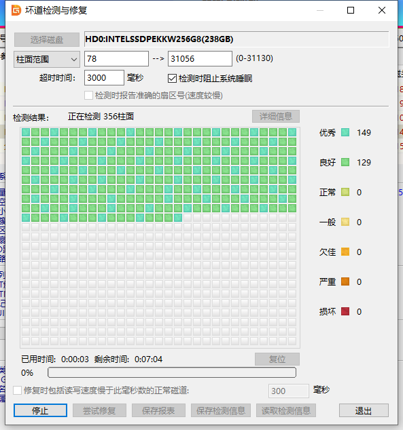Maximize the 坏道检测与修复 window
Screen dimensions: 403x430
[351, 10]
